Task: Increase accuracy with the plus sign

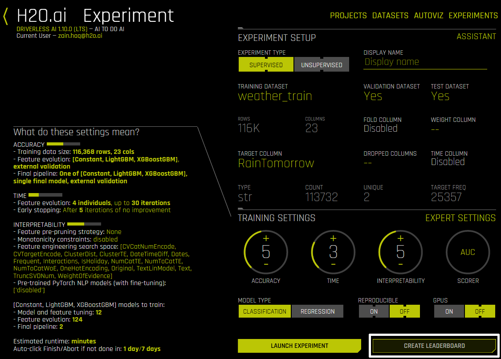Action: tap(266, 238)
